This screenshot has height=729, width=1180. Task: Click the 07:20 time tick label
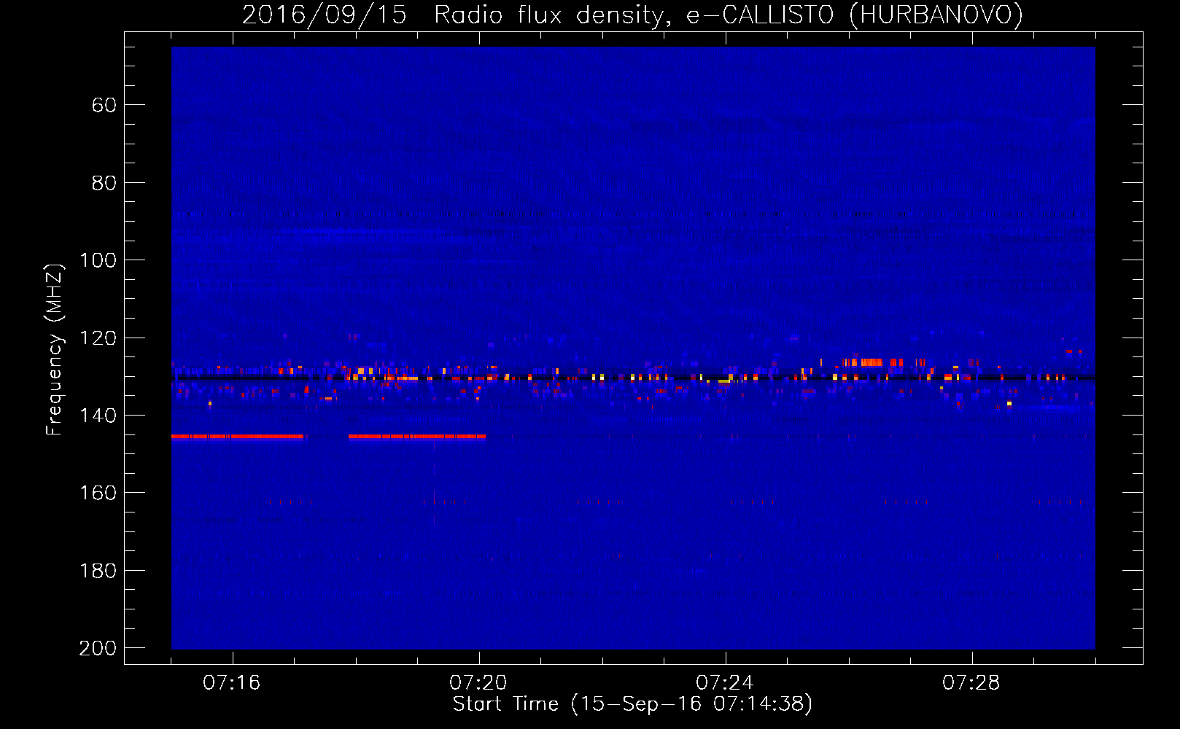[x=478, y=682]
